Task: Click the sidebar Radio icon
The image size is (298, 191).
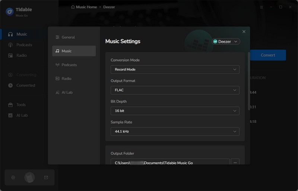Action: tap(10, 55)
